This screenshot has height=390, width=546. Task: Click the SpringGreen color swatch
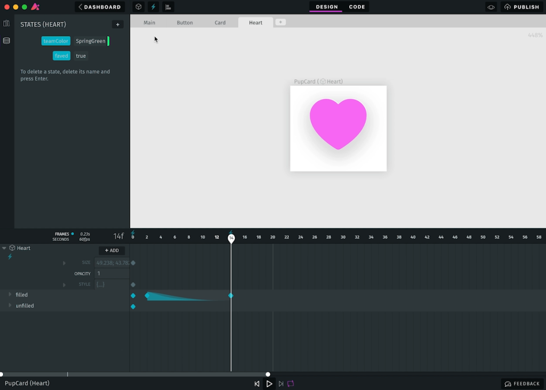(108, 41)
